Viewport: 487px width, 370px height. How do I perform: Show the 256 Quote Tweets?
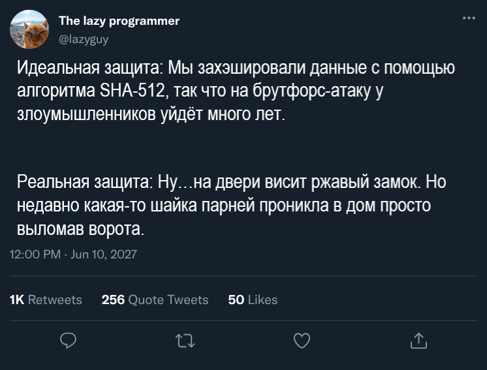pyautogui.click(x=155, y=300)
